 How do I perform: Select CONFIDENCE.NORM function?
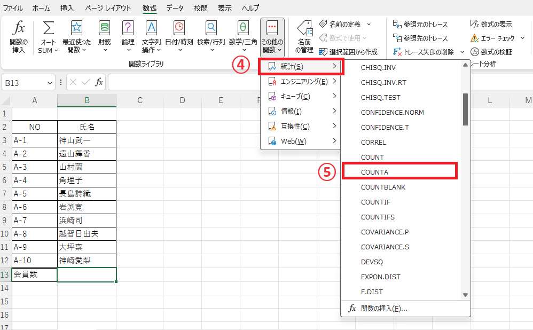tap(392, 113)
